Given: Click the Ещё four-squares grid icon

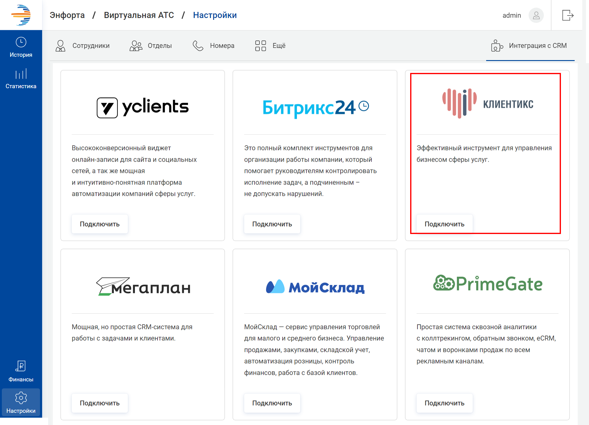Looking at the screenshot, I should coord(261,46).
